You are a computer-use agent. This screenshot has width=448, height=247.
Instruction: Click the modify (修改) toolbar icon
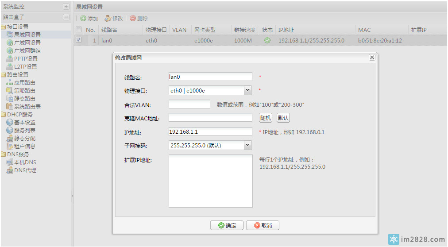click(x=108, y=19)
